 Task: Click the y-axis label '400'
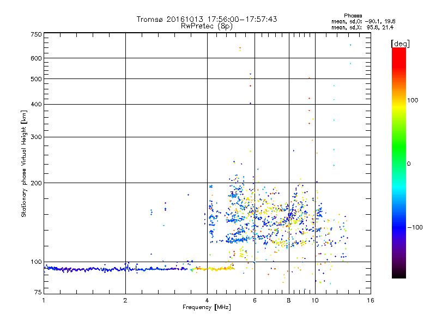click(x=36, y=104)
